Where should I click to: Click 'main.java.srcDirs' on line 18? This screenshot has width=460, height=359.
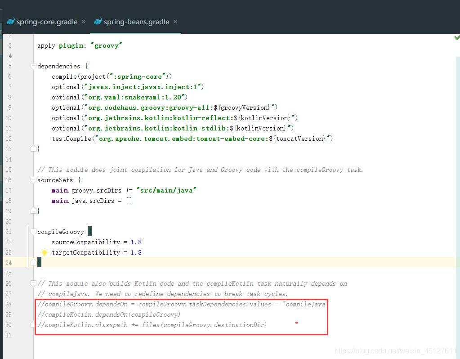83,201
